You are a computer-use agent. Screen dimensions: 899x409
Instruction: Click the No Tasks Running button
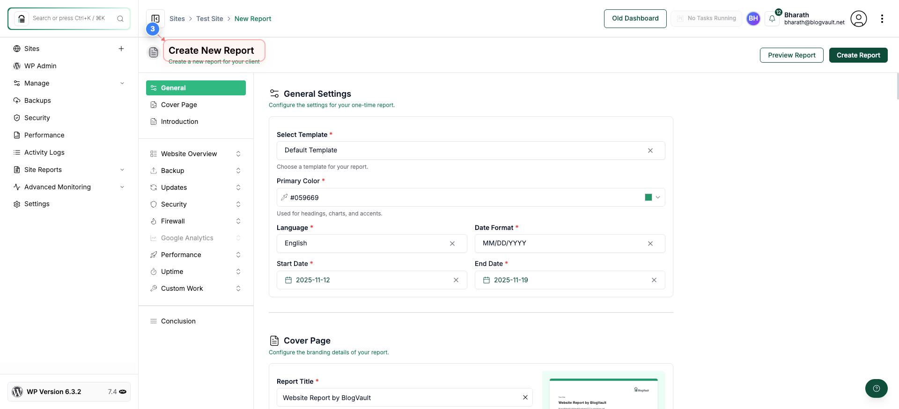[x=706, y=19]
